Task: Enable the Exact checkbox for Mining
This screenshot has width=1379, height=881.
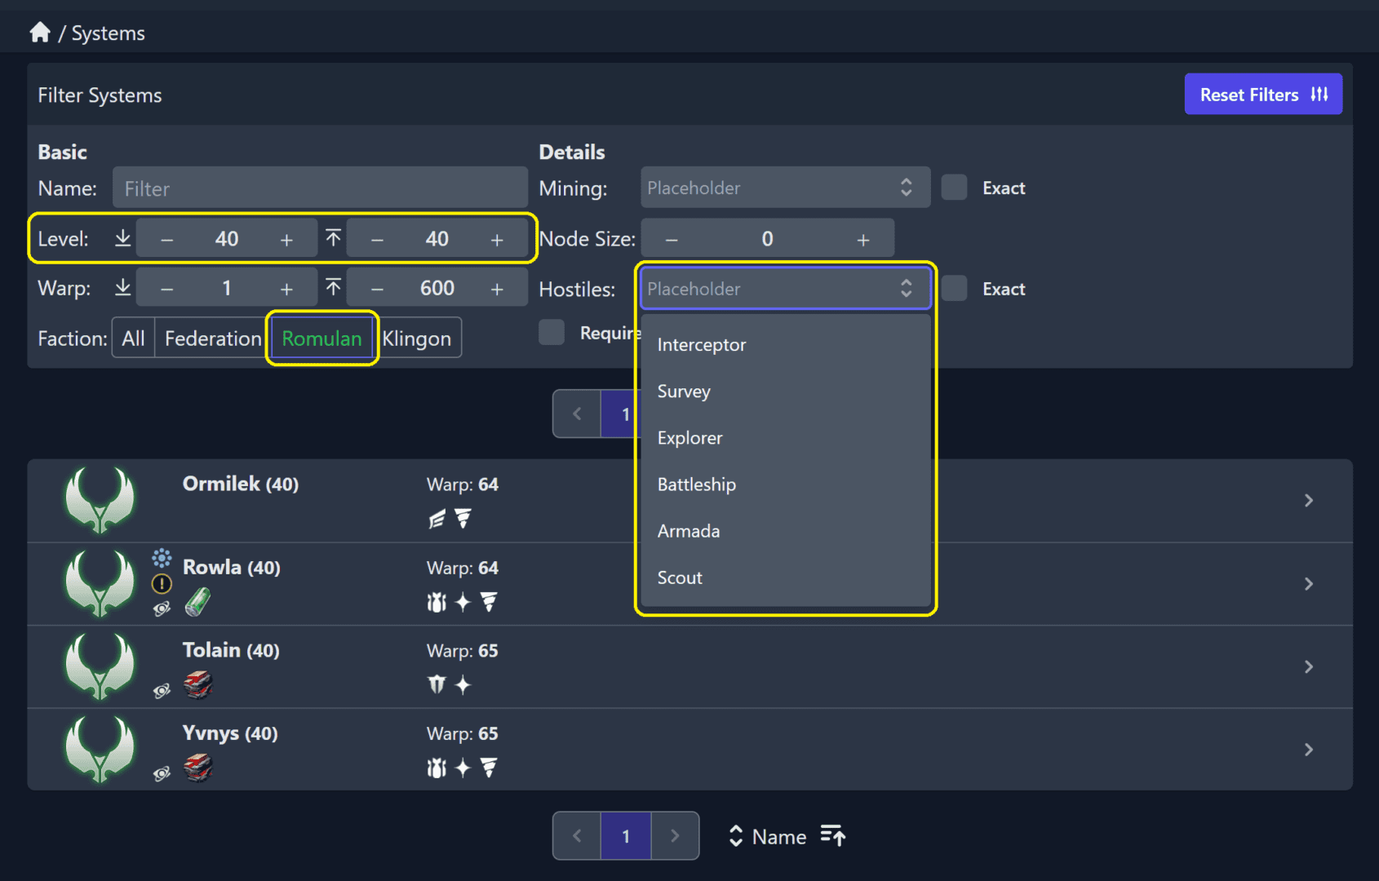Action: tap(954, 188)
